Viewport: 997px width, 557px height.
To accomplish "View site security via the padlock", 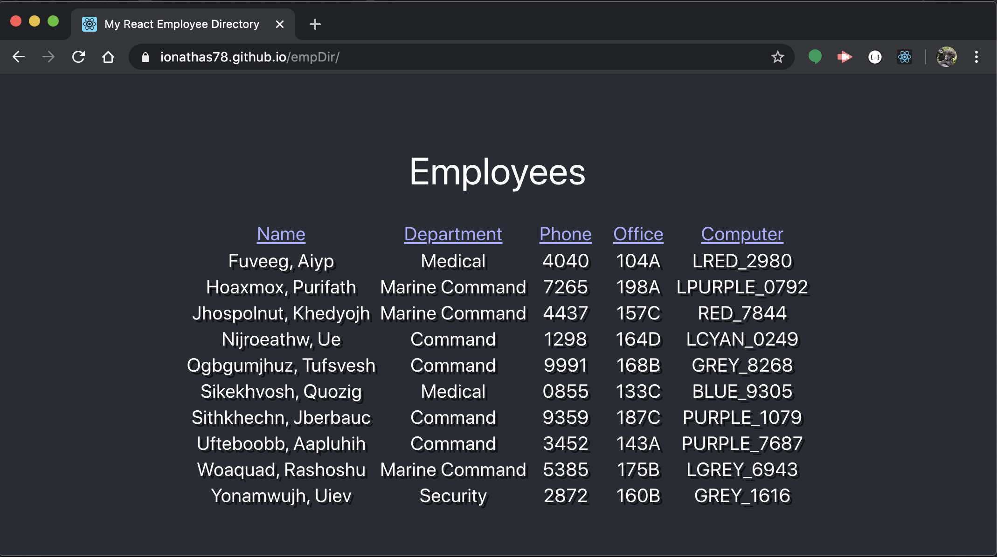I will coord(145,57).
